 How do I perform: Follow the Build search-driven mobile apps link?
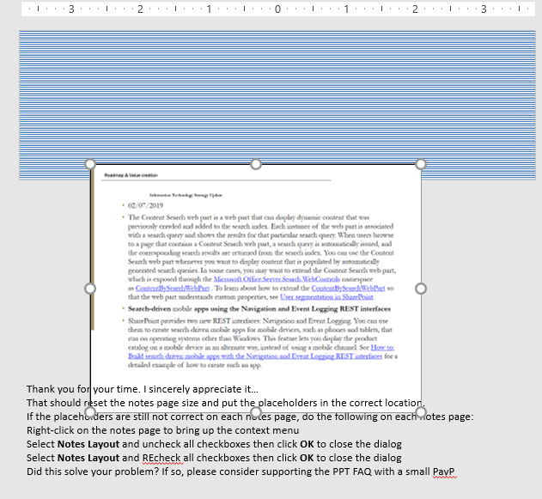click(255, 356)
